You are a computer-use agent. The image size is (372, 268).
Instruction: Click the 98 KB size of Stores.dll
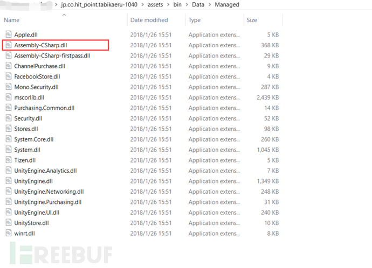(x=271, y=129)
